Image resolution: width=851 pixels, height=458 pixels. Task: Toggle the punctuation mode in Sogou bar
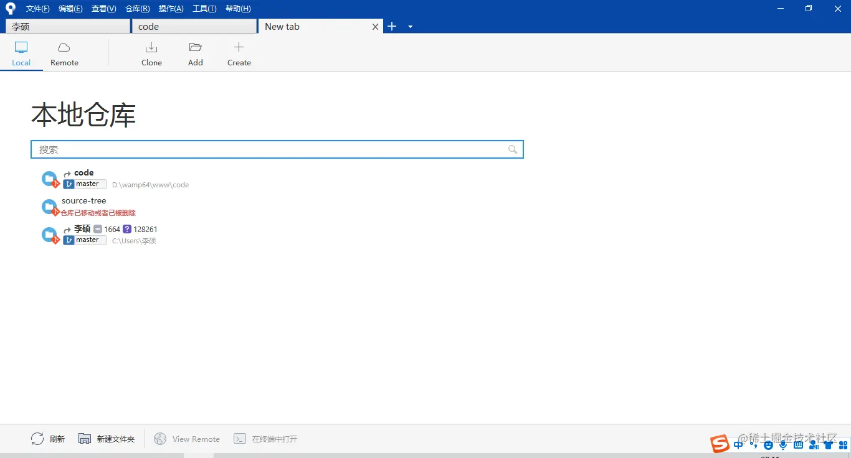754,444
